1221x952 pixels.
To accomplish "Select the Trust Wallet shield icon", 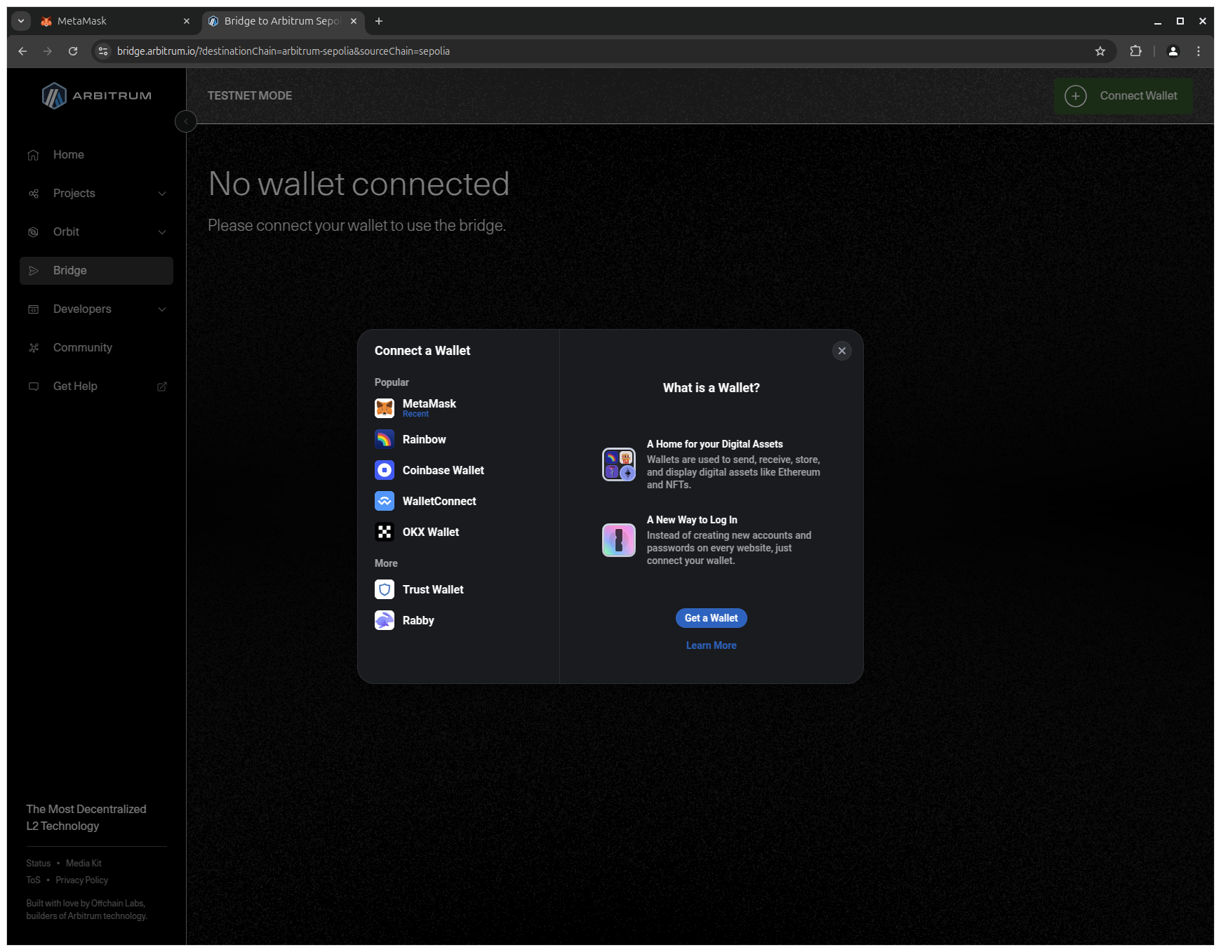I will [x=385, y=589].
